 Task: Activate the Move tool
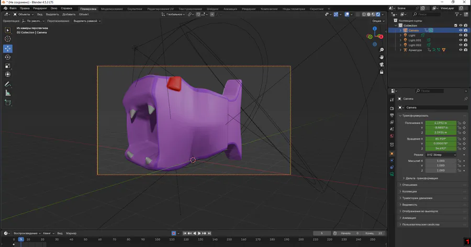pos(8,48)
